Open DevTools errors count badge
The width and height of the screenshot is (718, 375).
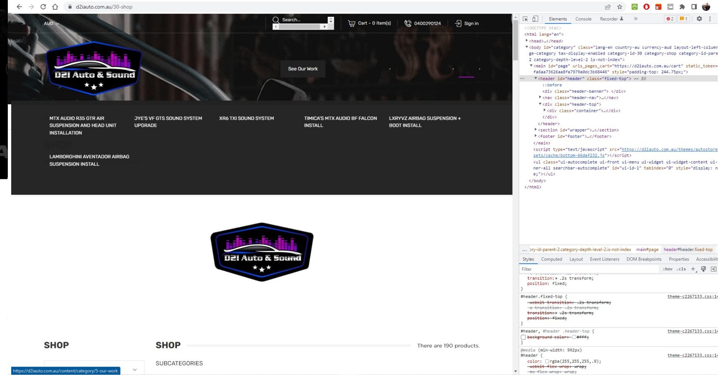click(x=670, y=19)
